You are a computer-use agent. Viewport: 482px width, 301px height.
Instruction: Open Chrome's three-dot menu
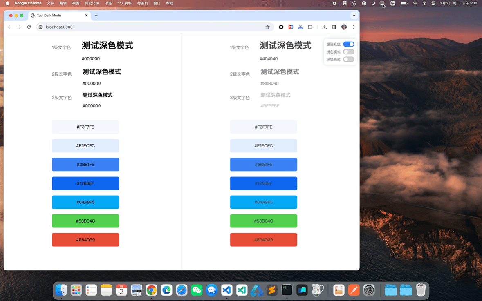pos(354,27)
